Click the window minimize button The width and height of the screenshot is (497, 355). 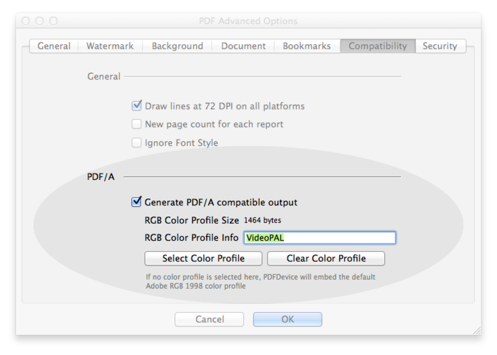coord(40,21)
